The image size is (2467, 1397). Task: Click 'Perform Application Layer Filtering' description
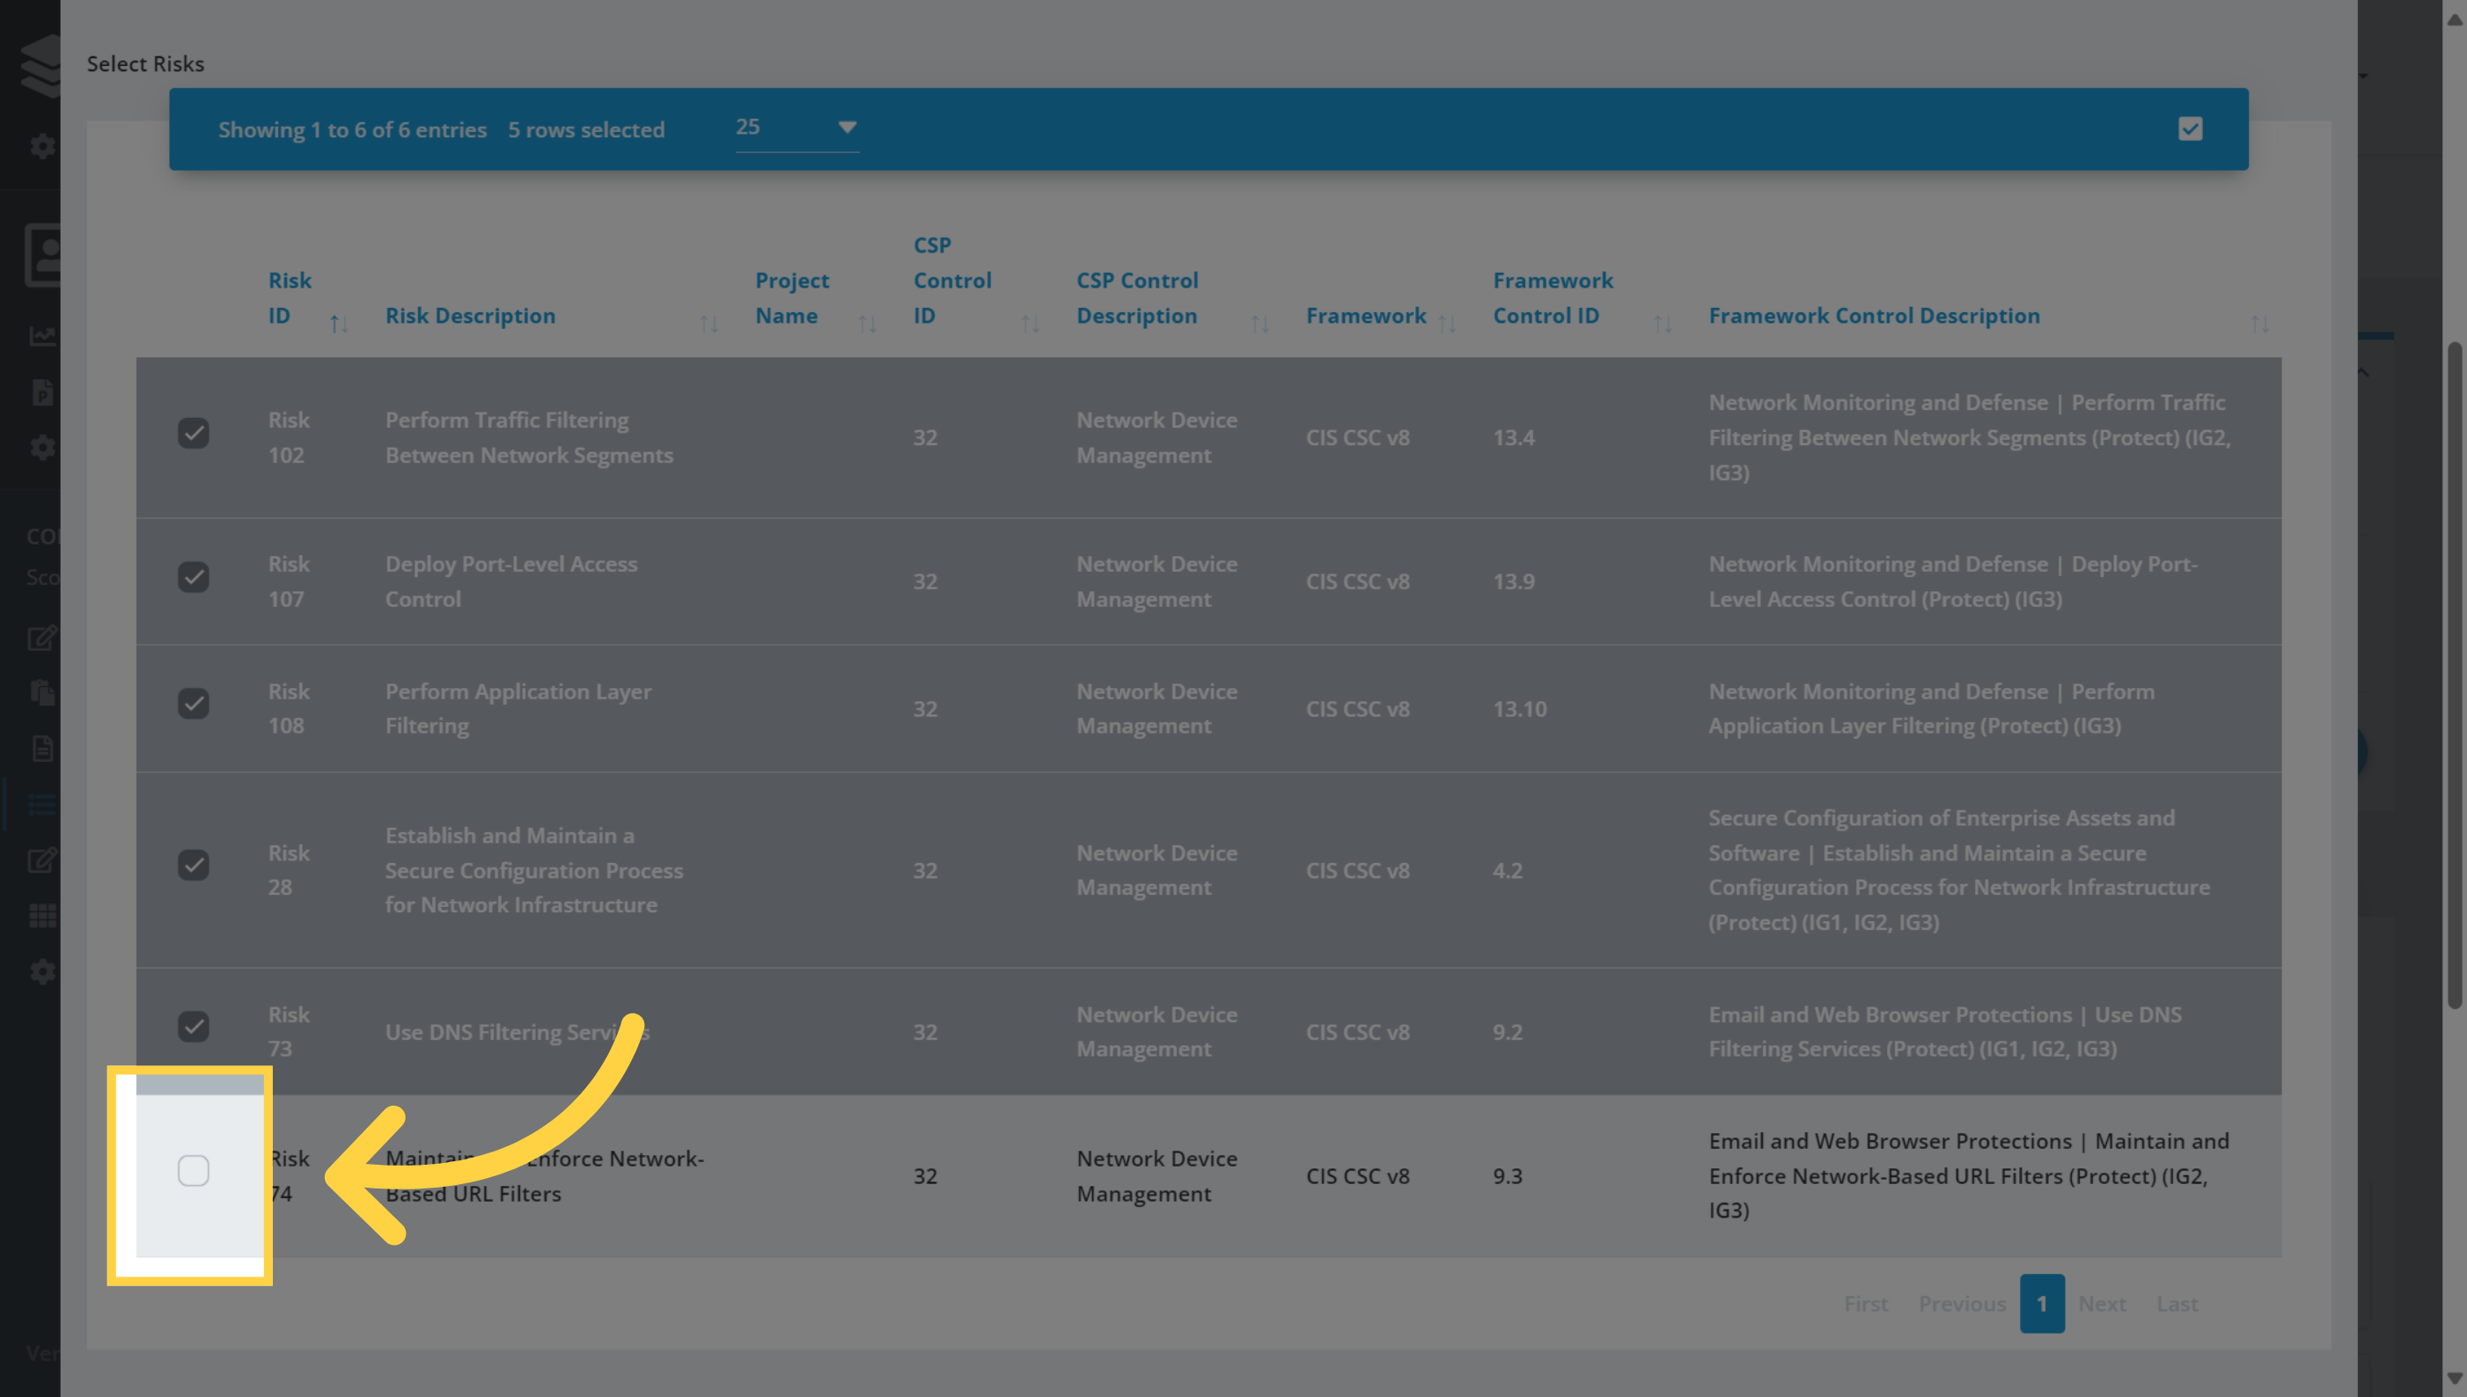518,708
